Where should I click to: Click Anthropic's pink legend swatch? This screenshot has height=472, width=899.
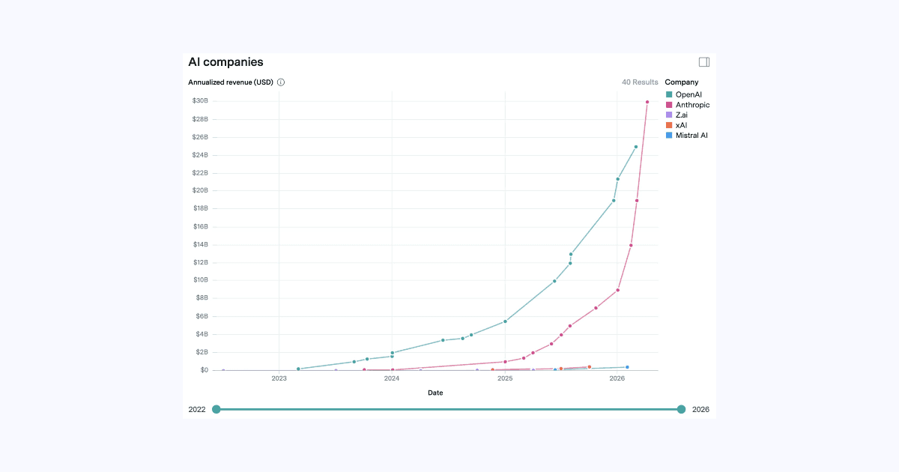click(x=669, y=105)
